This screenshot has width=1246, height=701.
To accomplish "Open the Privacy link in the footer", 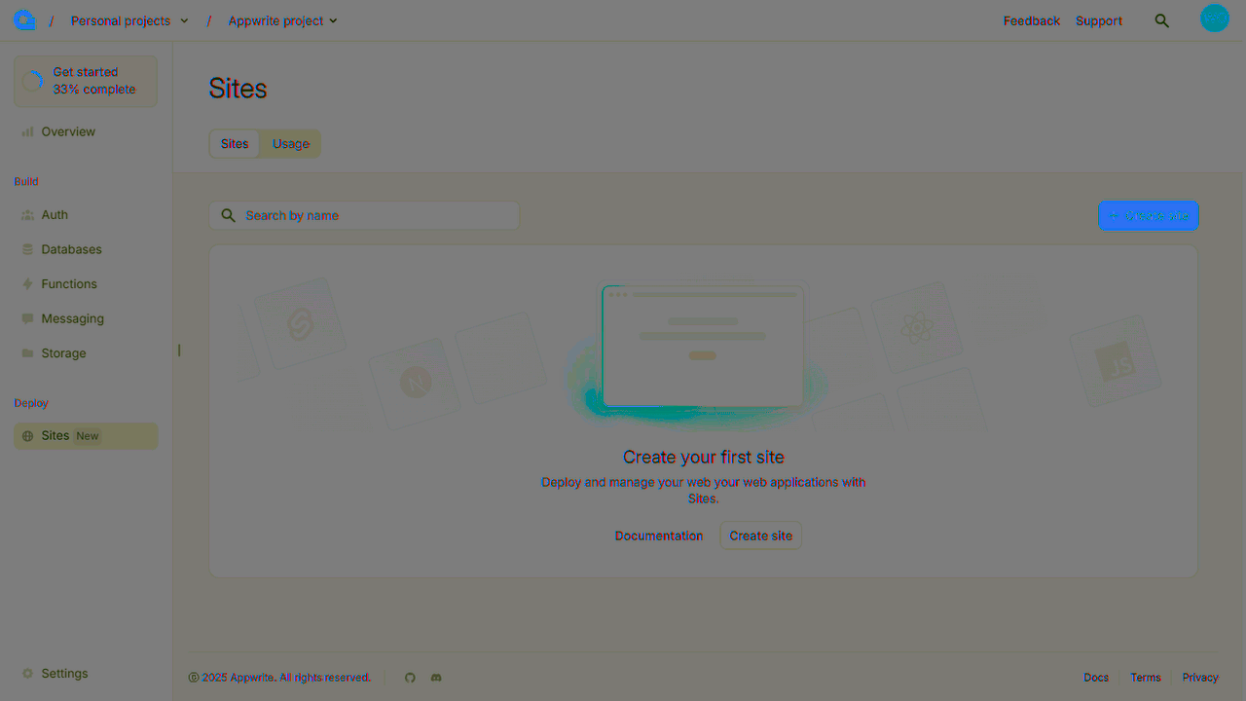I will pyautogui.click(x=1200, y=677).
